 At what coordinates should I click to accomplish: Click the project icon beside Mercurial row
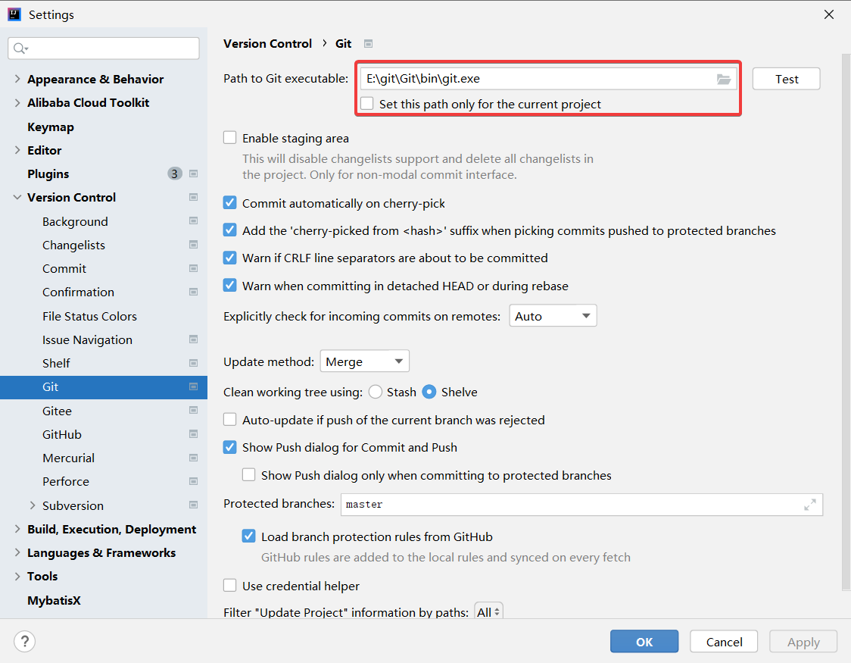click(x=193, y=458)
